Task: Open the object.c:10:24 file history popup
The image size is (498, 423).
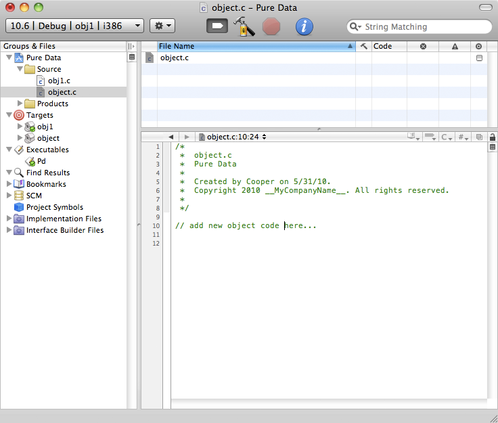Action: click(233, 137)
